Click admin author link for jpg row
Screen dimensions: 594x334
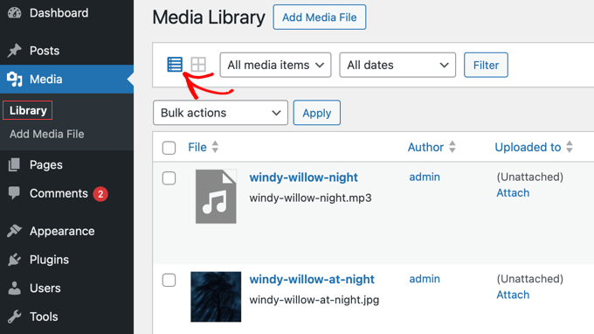pos(425,279)
